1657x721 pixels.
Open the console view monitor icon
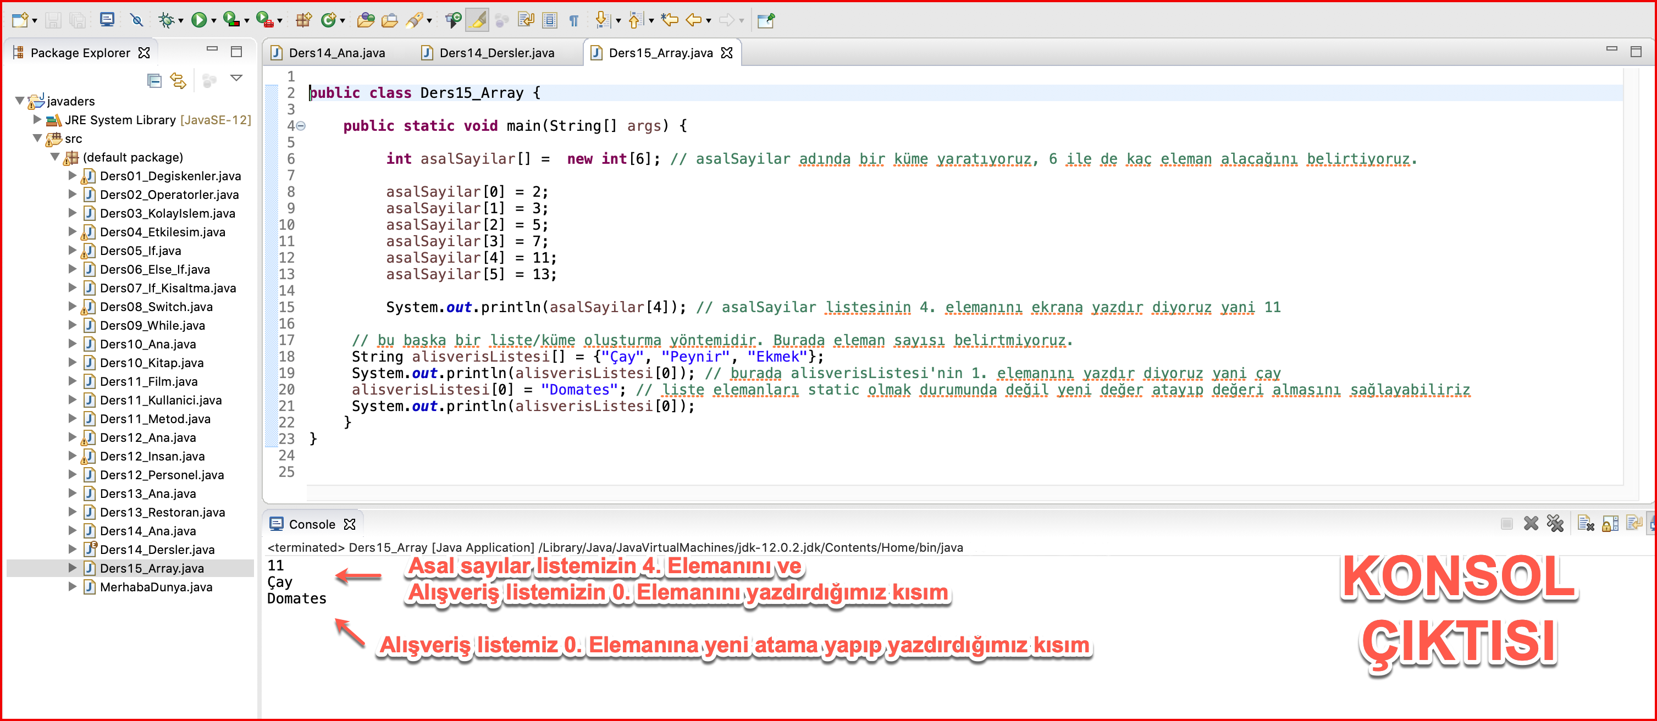107,20
